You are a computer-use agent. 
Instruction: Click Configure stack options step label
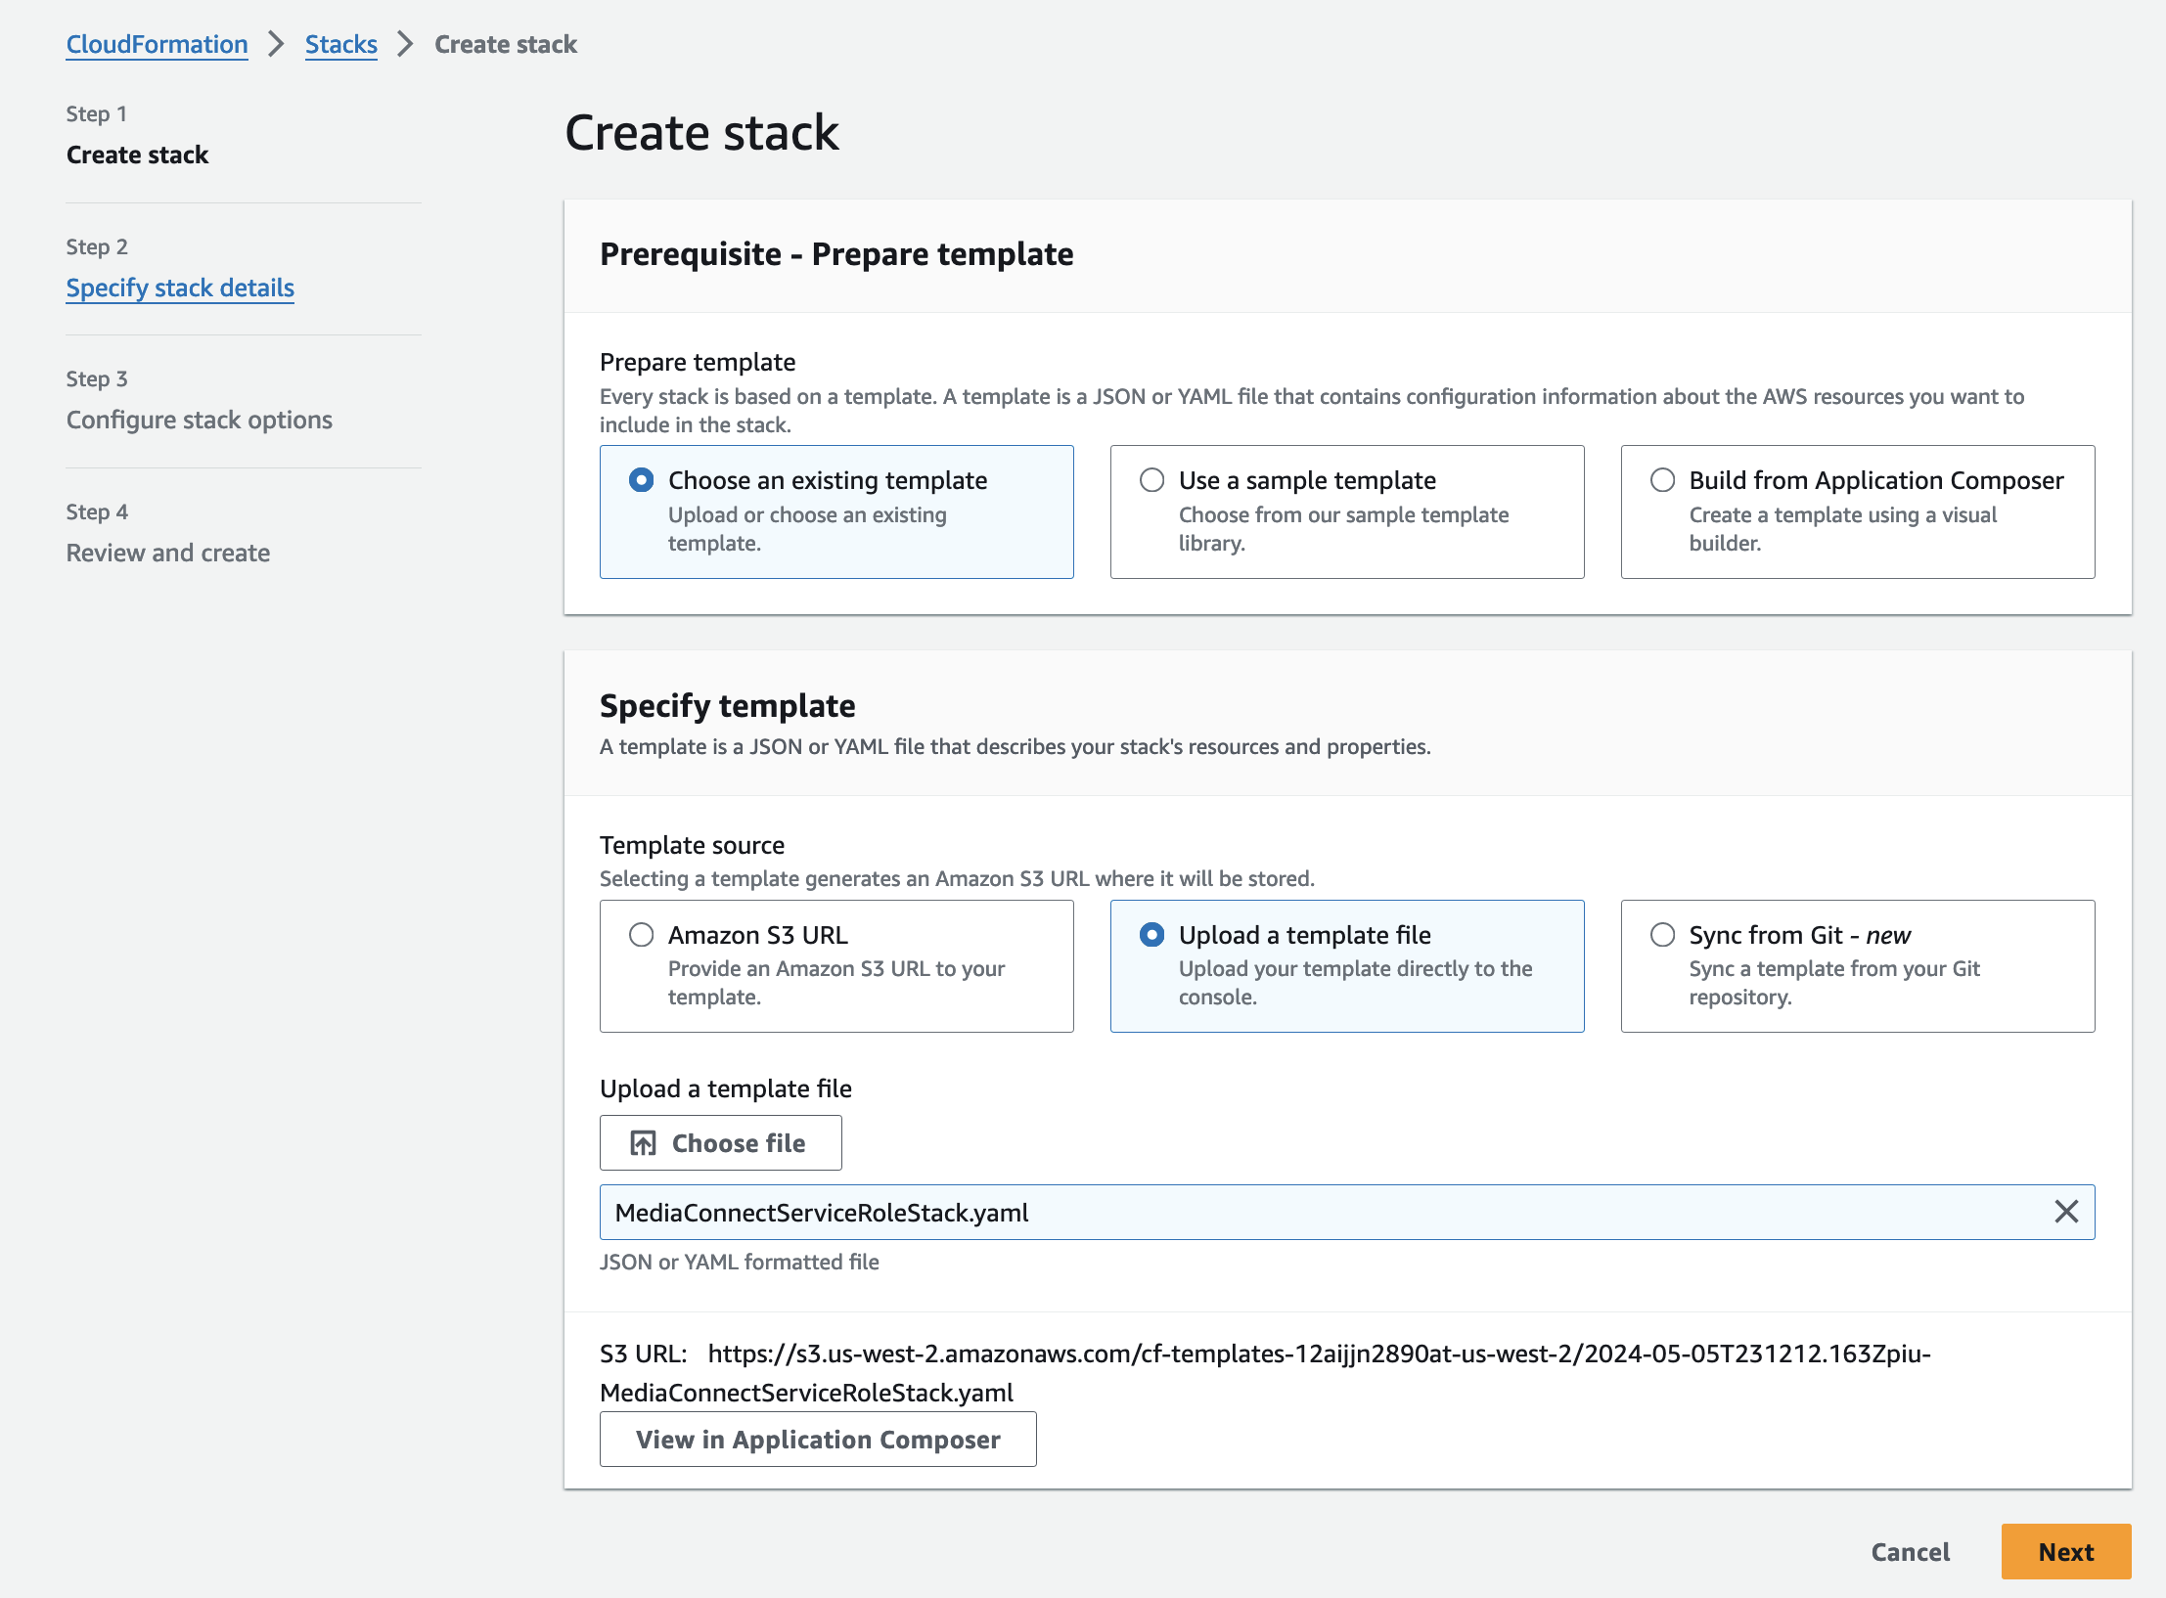[x=199, y=420]
